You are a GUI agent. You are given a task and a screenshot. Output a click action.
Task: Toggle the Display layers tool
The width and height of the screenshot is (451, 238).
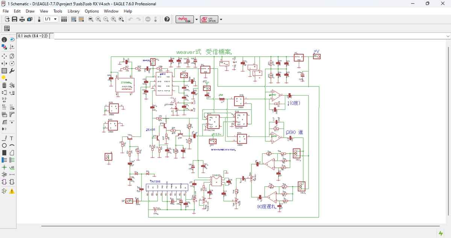(4, 47)
